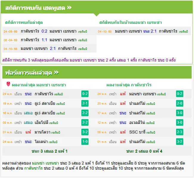Click green กาตันซาโร in the bottom paragraph
Screen dimensions: 194x178
(33, 168)
